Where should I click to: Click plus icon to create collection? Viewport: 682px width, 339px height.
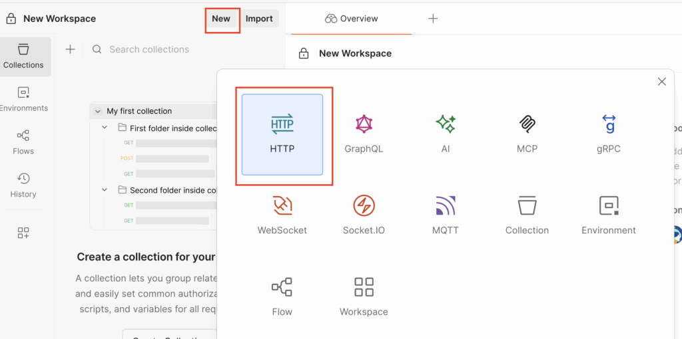tap(70, 49)
